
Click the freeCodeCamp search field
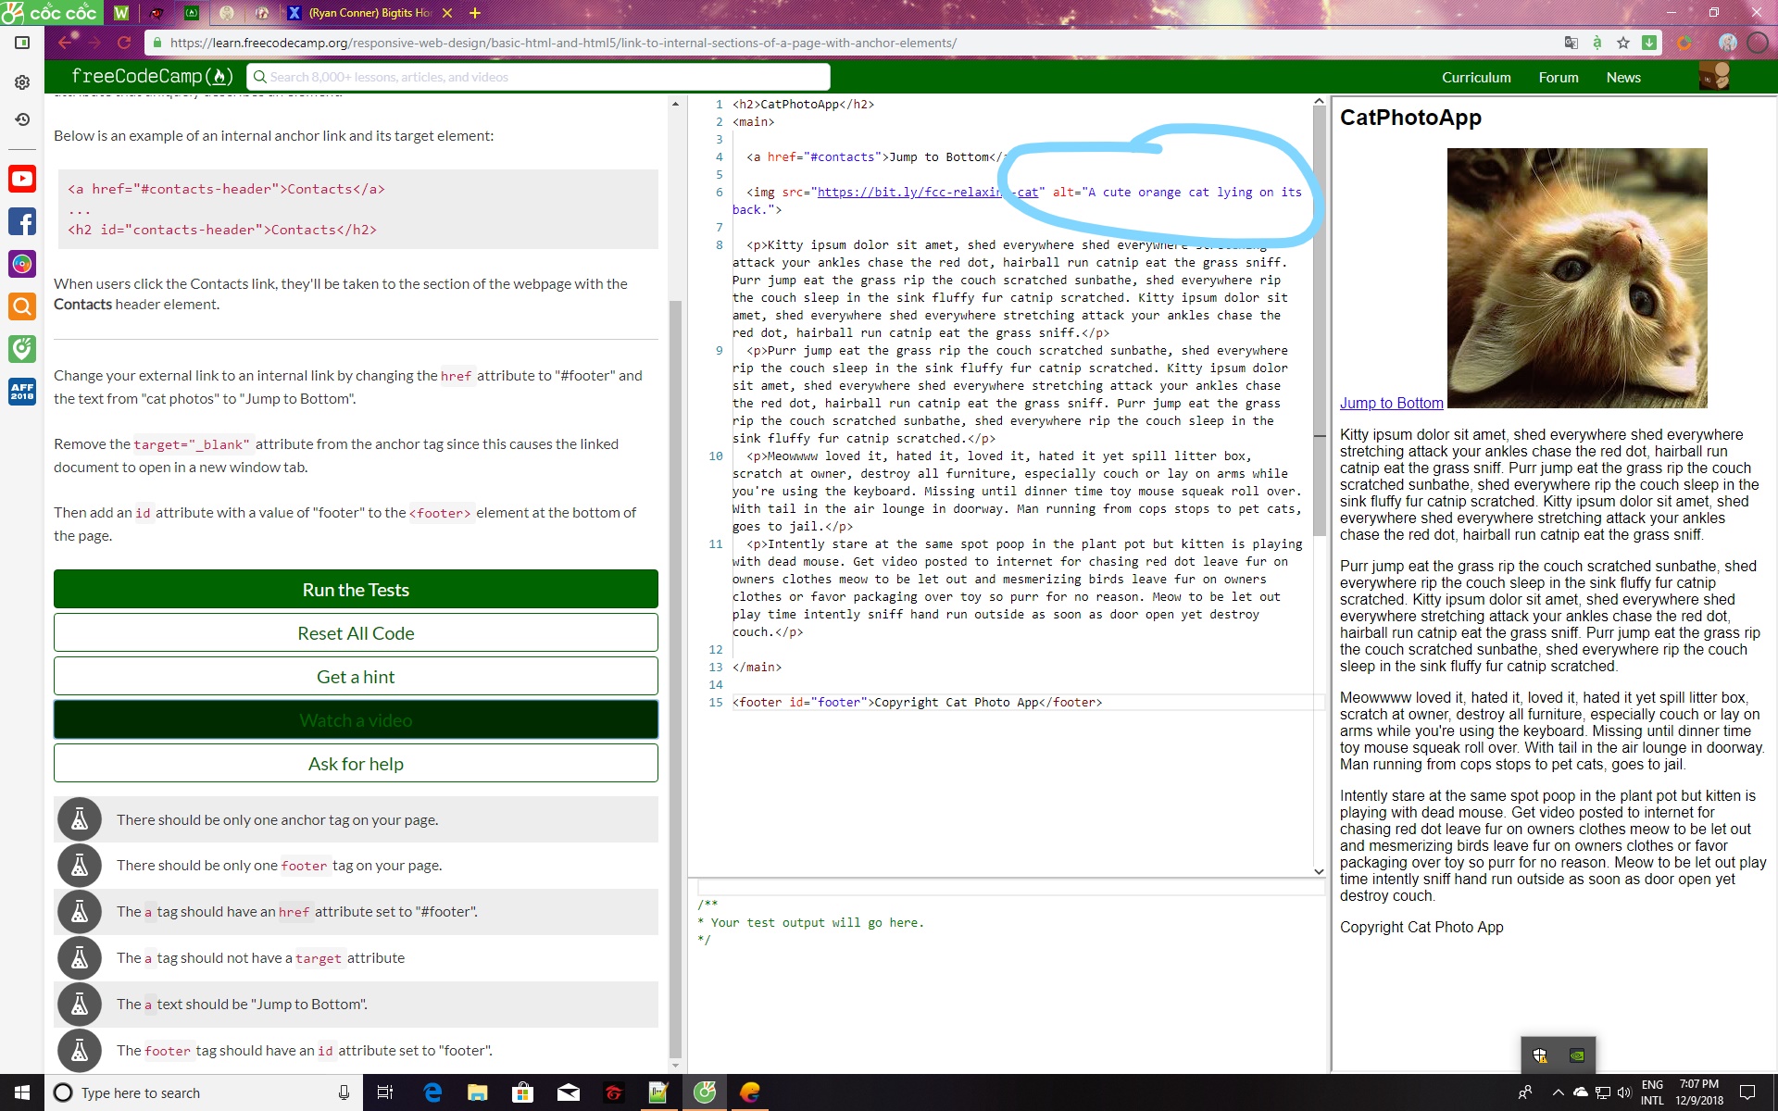[x=538, y=77]
